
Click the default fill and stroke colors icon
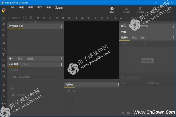tap(2, 104)
